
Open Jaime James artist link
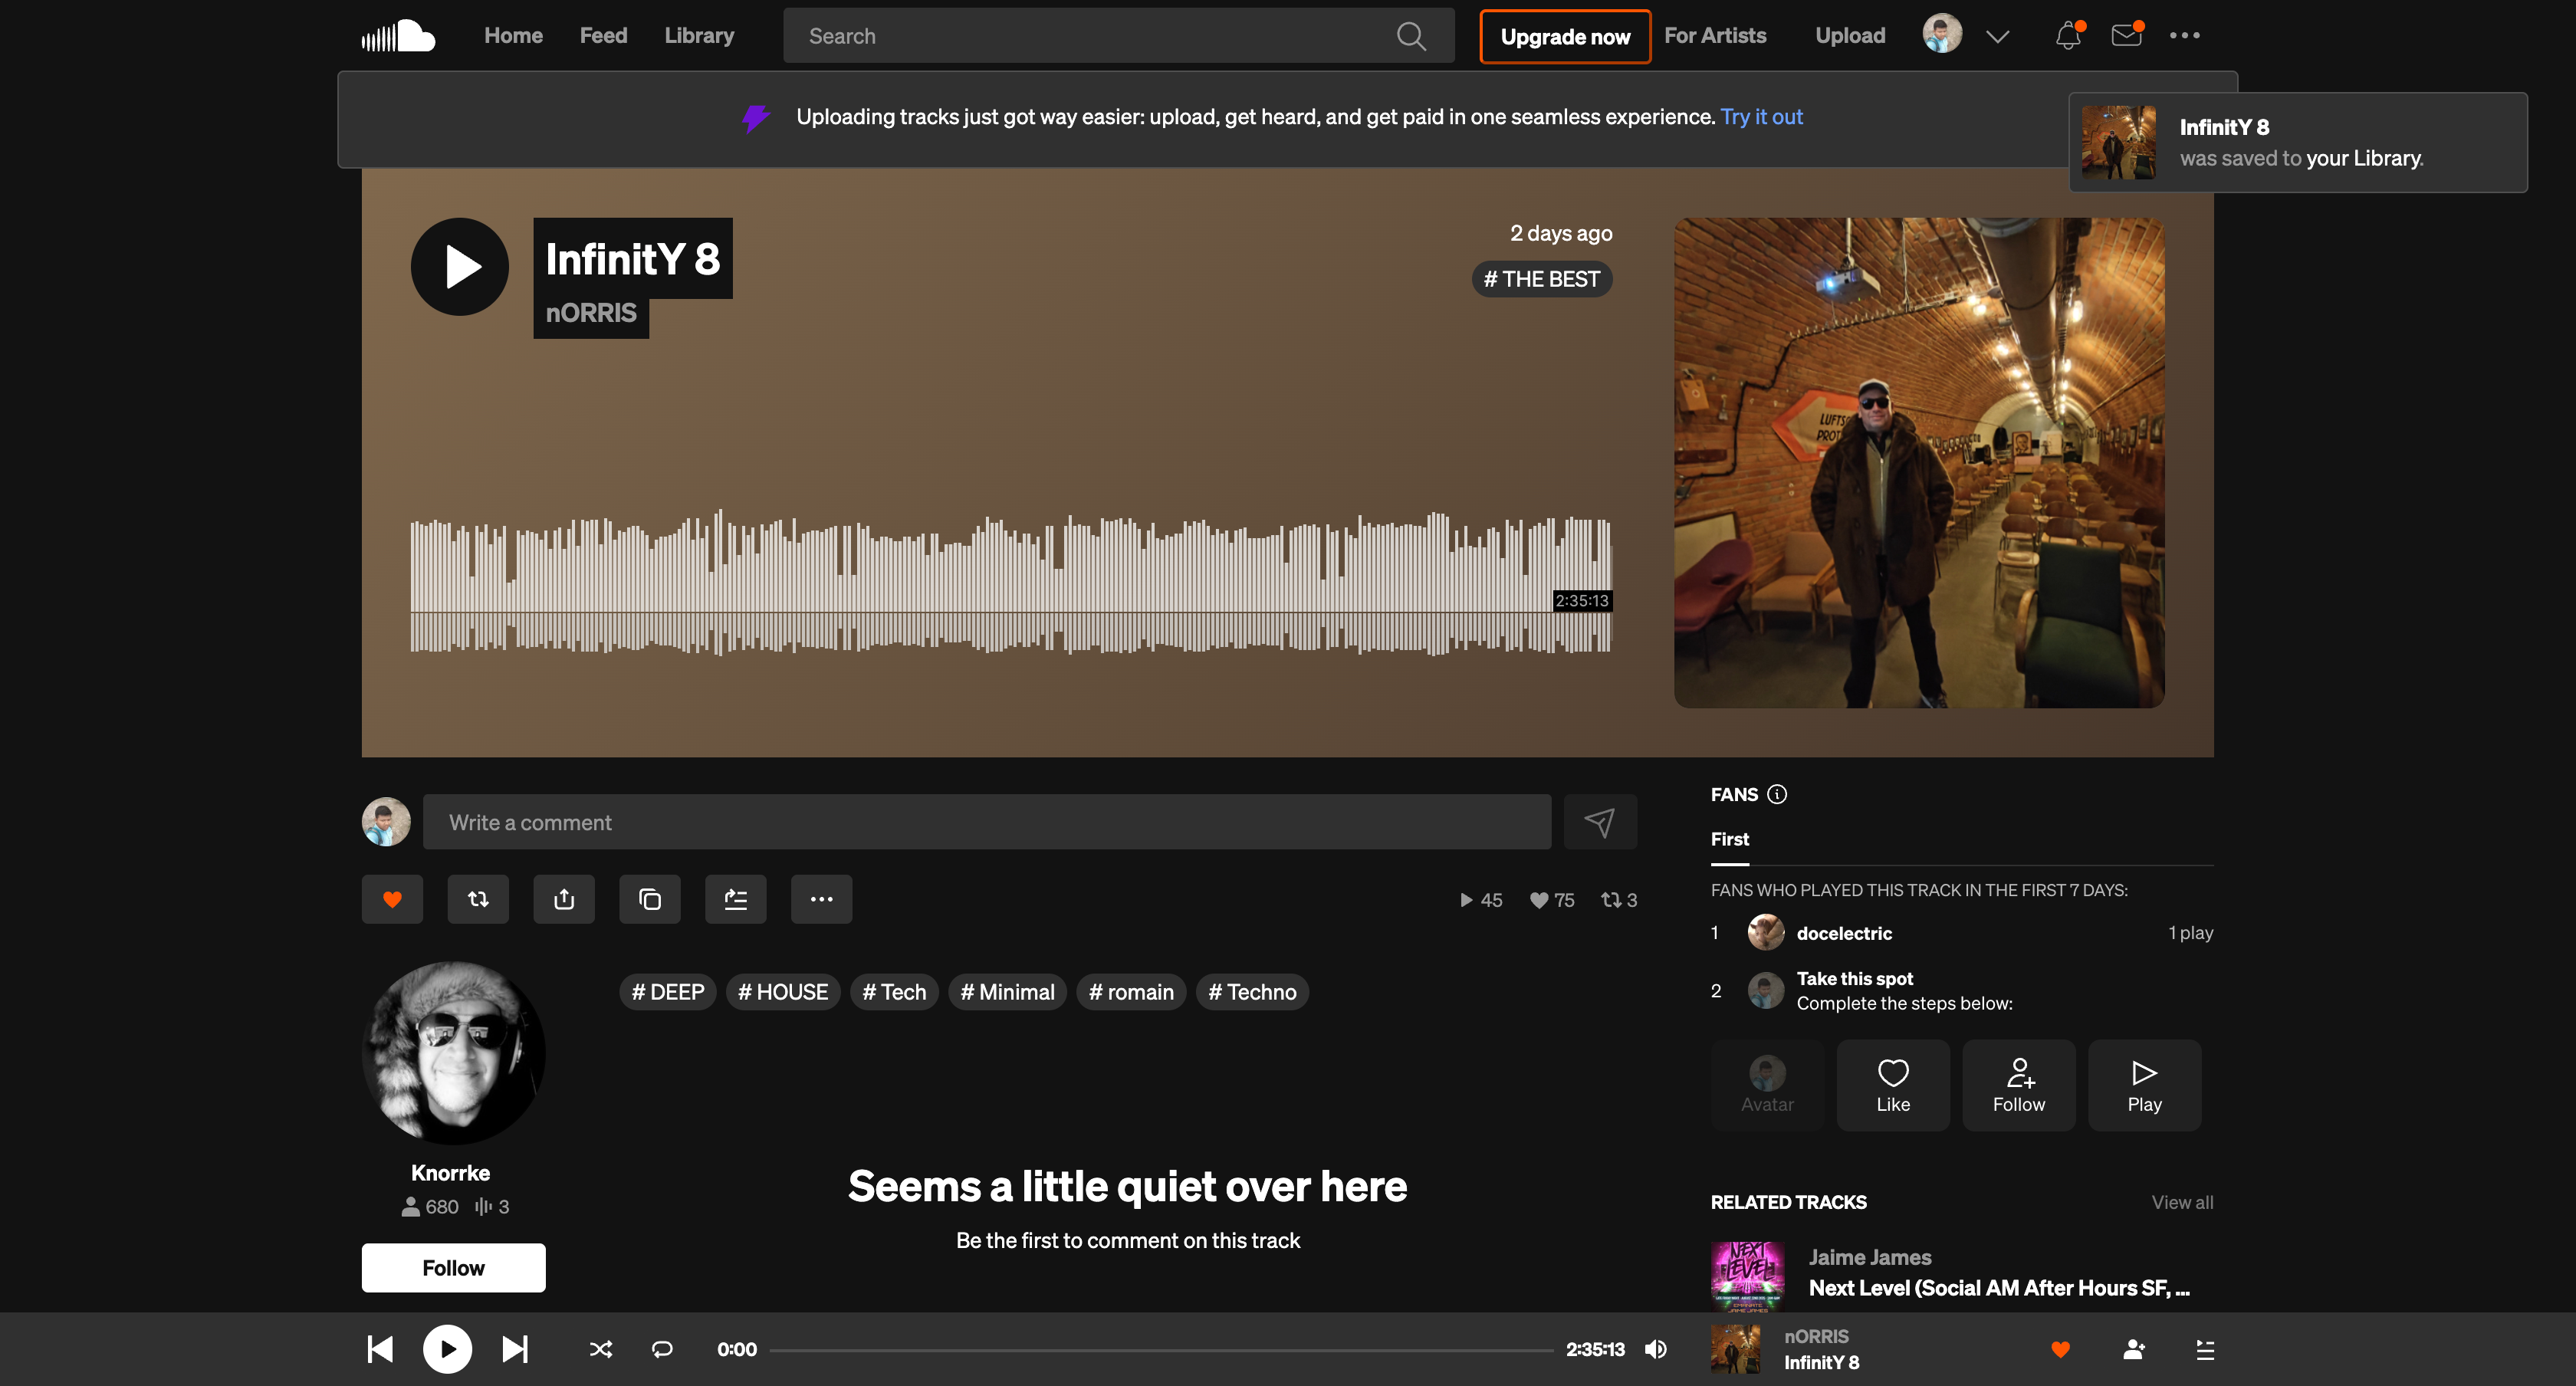pos(1870,1257)
